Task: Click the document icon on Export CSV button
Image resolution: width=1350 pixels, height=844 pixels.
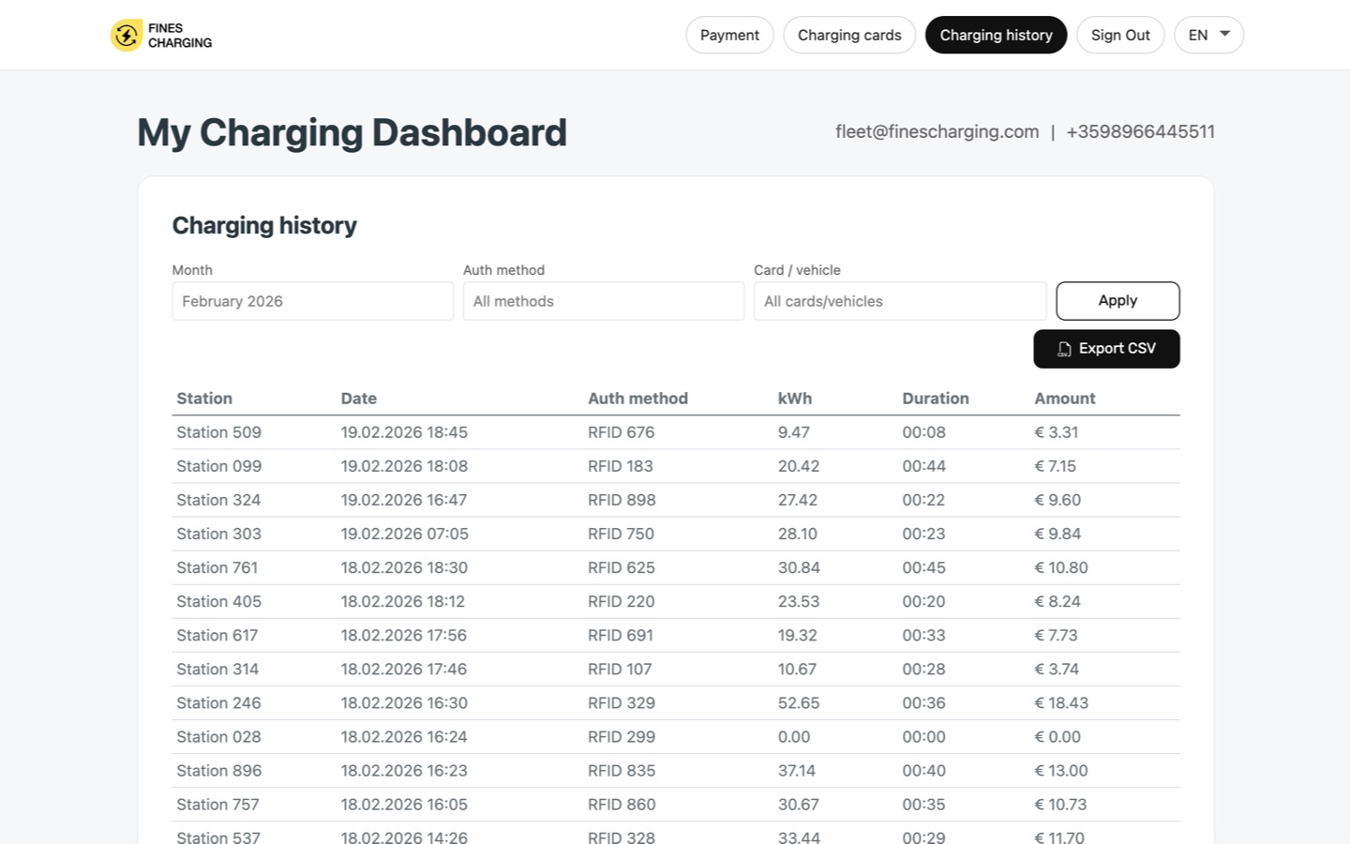Action: point(1063,348)
